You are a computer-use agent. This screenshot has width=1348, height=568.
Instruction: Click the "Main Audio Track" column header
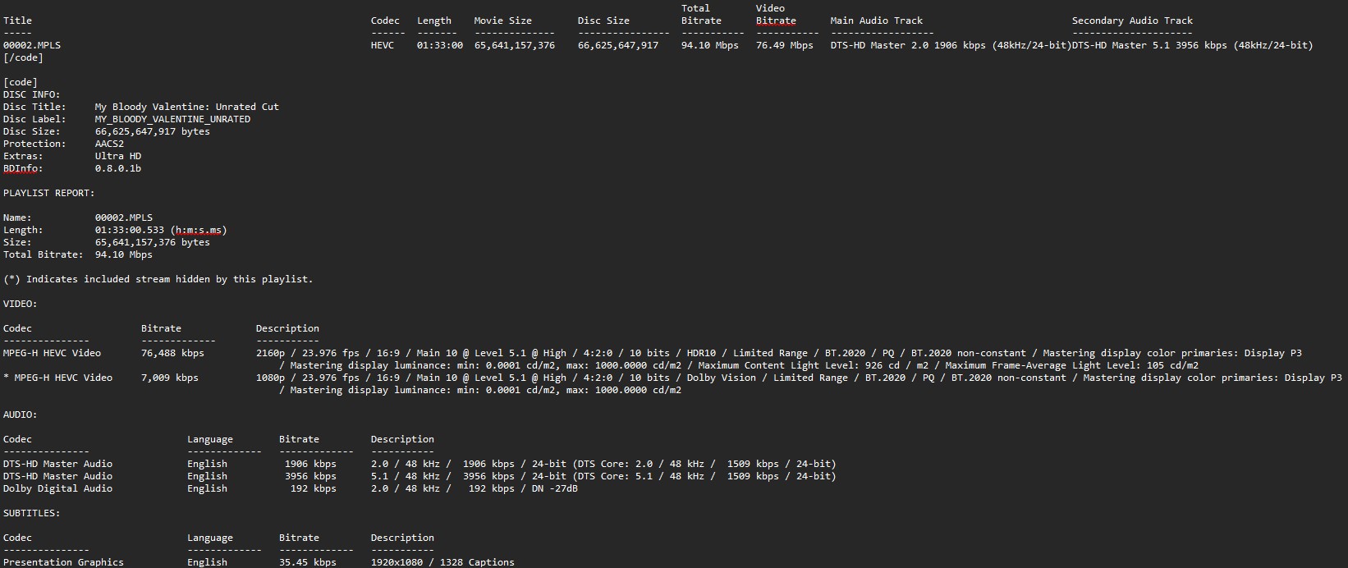click(876, 21)
